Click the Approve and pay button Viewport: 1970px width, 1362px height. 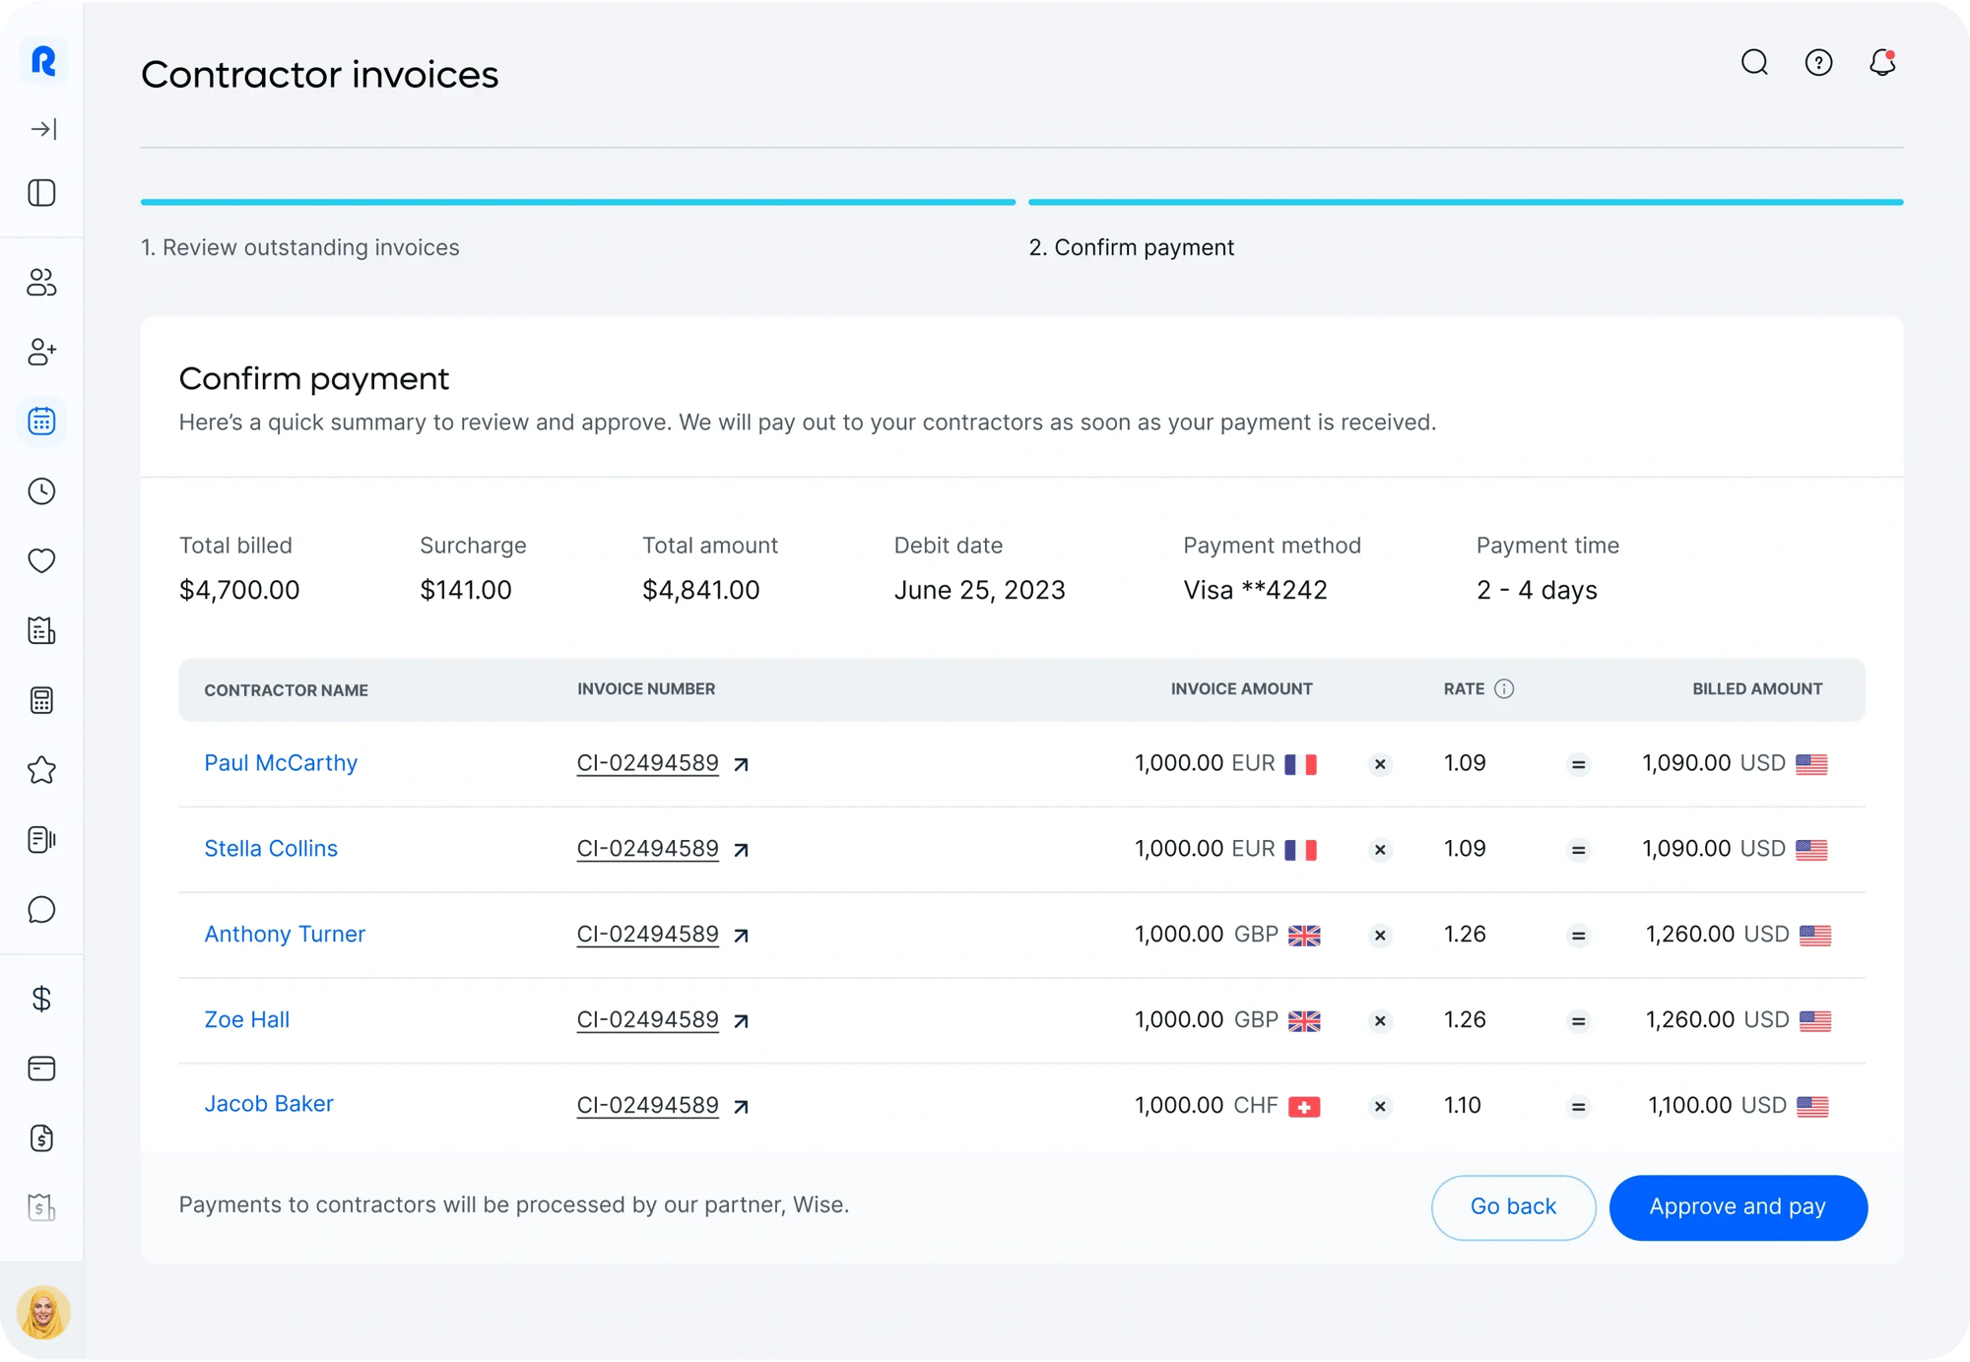click(1738, 1207)
